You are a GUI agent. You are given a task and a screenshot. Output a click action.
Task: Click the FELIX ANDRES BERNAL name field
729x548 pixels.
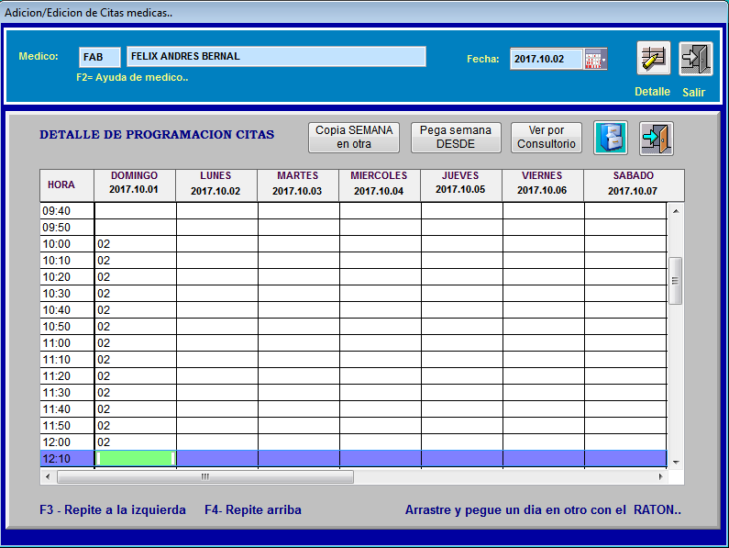[276, 56]
